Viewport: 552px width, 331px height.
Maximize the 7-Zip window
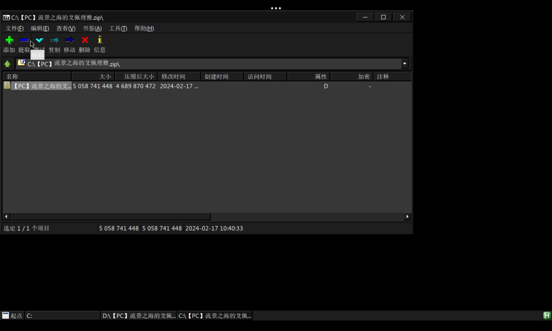pyautogui.click(x=383, y=17)
